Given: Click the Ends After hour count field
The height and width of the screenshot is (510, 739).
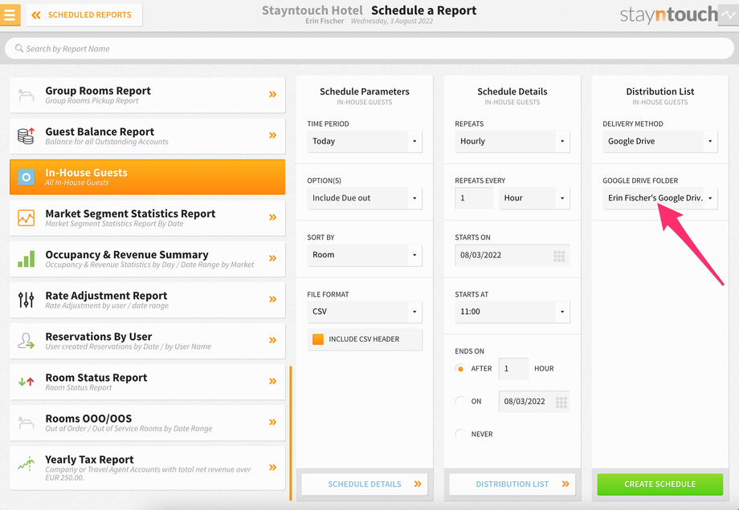Looking at the screenshot, I should (x=513, y=368).
